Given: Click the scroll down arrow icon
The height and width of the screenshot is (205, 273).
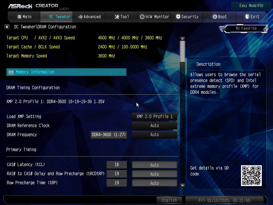Looking at the screenshot, I should tap(182, 185).
